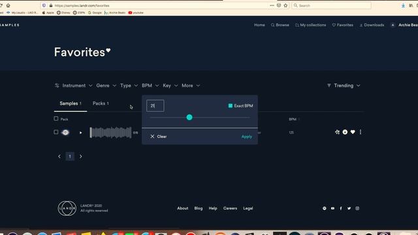Click the tracking protection shield icon

(x=44, y=5)
